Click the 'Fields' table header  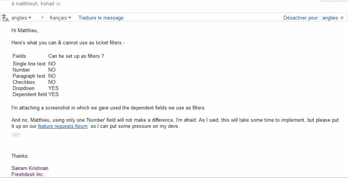[x=19, y=56]
